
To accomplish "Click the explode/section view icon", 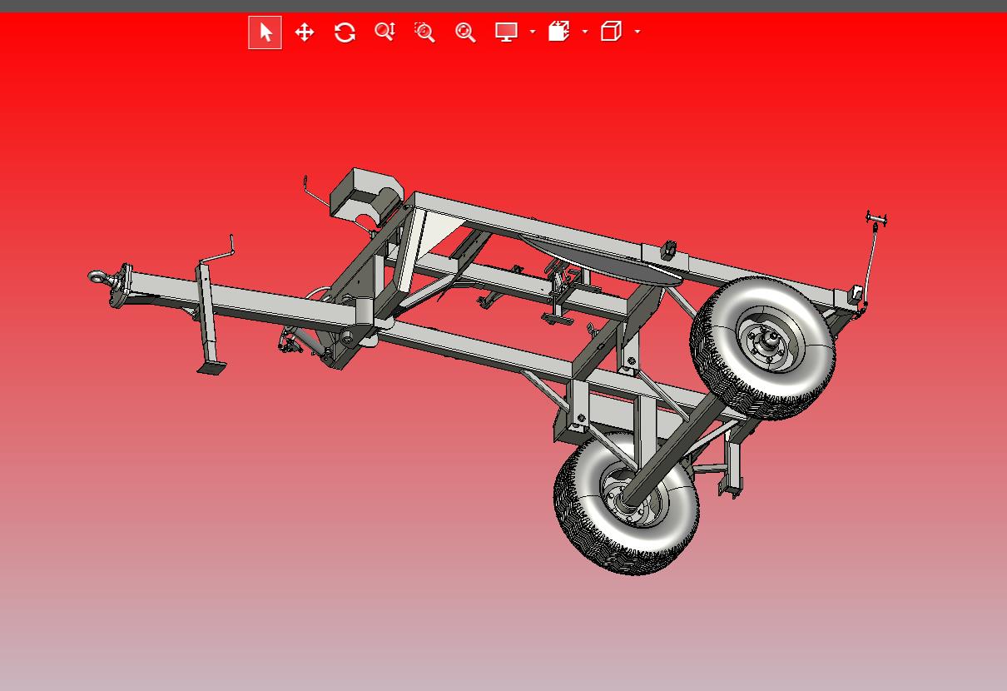I will pos(558,32).
